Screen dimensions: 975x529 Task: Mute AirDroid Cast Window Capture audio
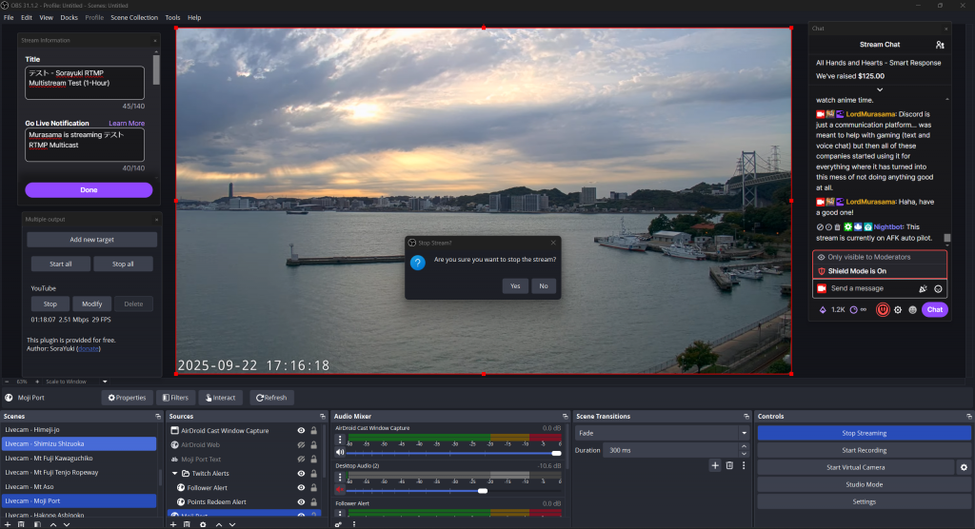pyautogui.click(x=340, y=452)
